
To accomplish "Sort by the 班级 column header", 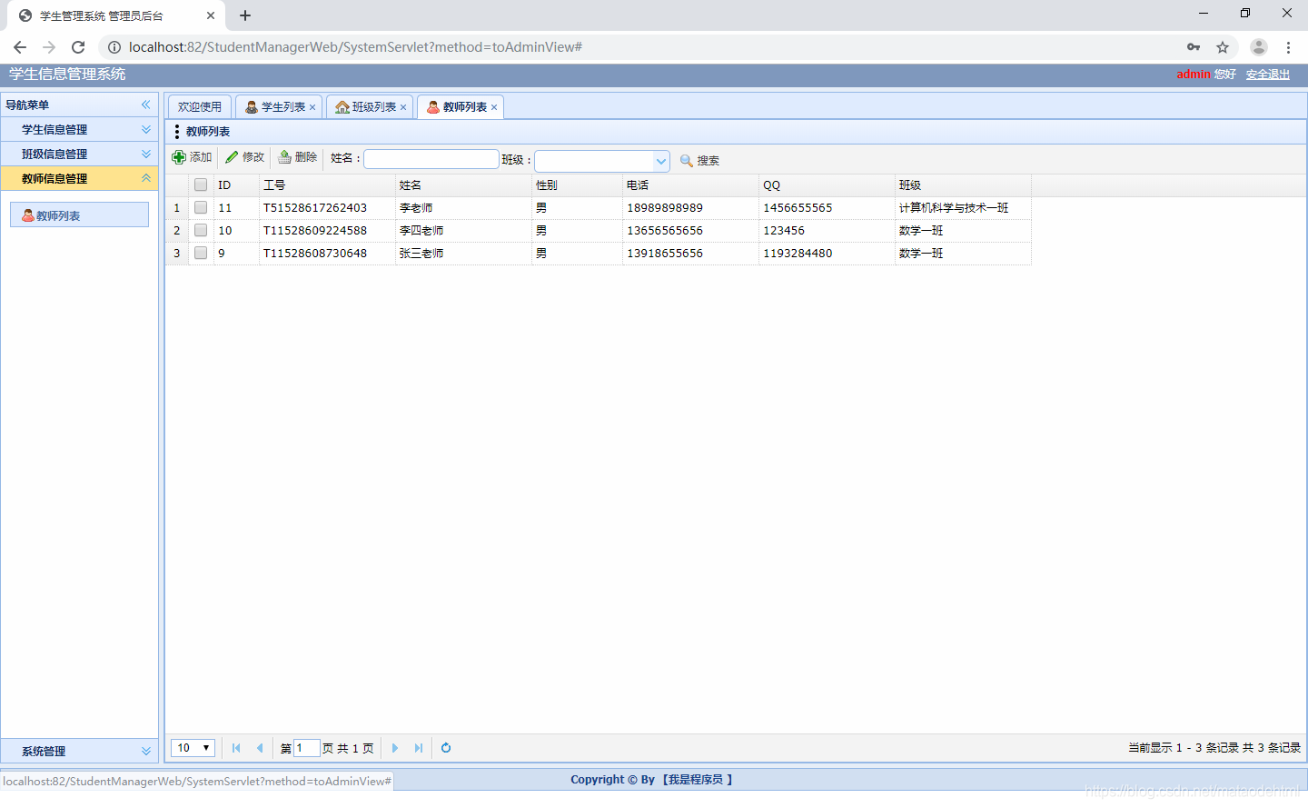I will [x=963, y=185].
